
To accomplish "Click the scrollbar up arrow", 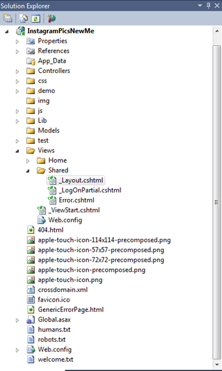I will tap(217, 31).
